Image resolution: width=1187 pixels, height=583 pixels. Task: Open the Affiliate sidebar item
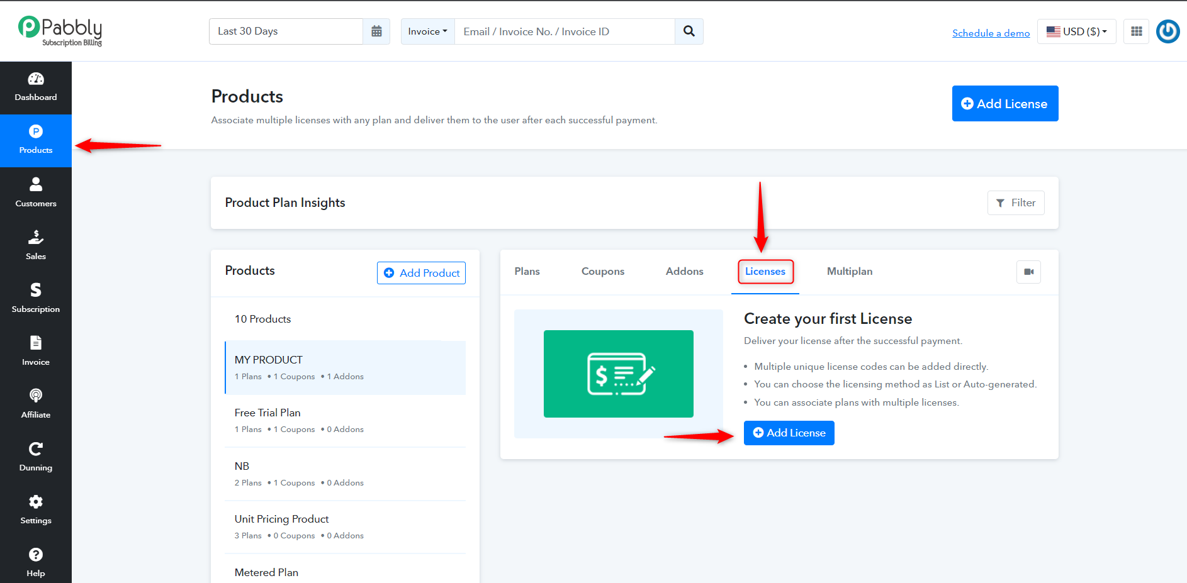(36, 404)
